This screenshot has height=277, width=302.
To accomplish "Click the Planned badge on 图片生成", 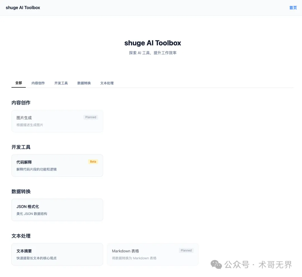I will point(91,117).
